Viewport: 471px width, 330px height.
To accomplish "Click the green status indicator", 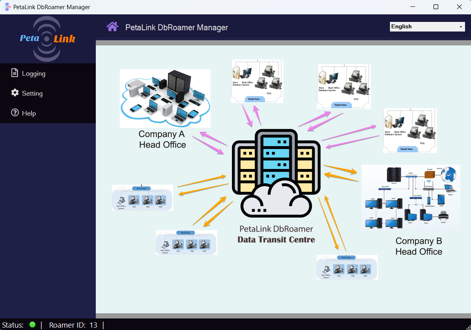I will tap(32, 324).
